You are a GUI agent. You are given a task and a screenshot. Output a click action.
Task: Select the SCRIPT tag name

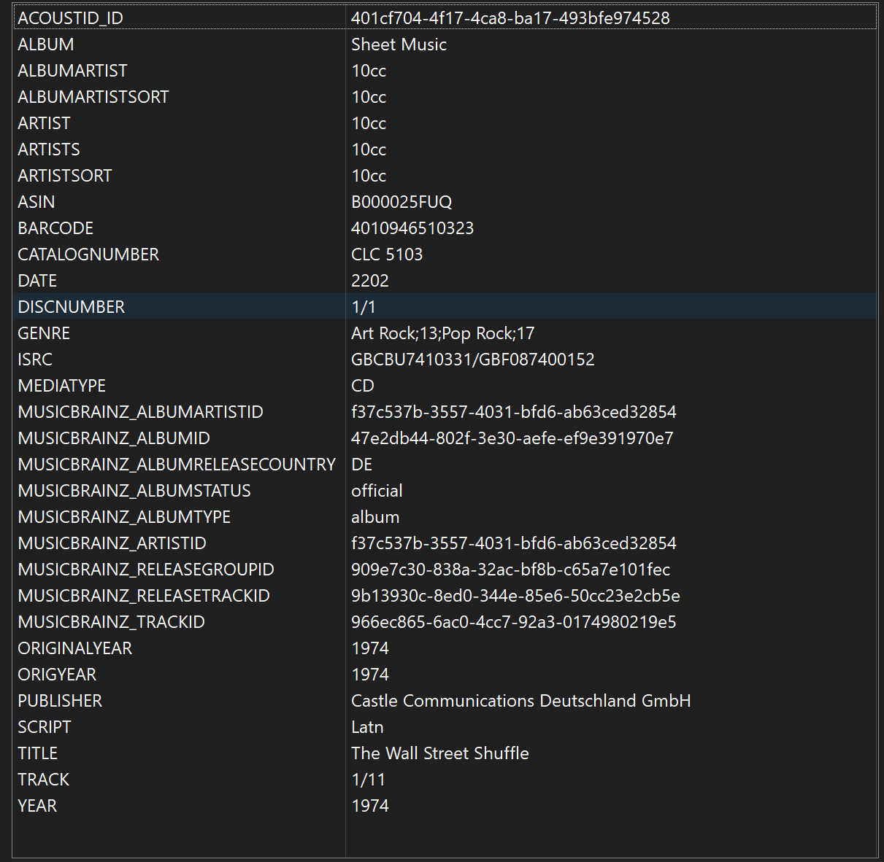(45, 727)
